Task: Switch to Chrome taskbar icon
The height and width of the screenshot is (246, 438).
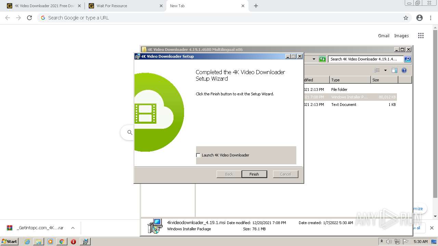Action: [62, 242]
